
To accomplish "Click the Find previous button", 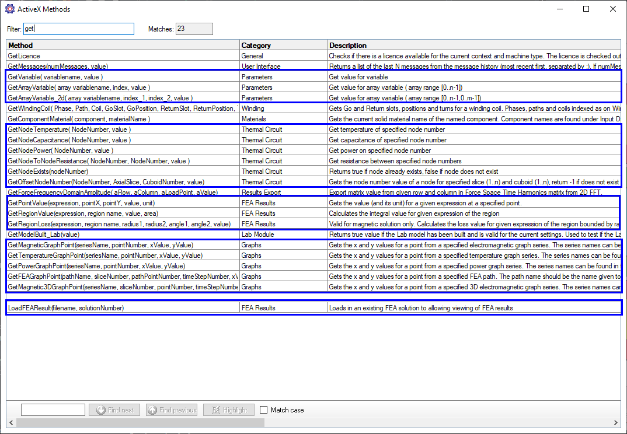I will 172,409.
